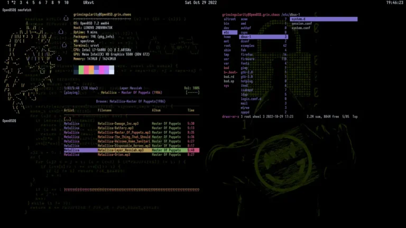Select system.conf in ranger preview column
406x228 pixels.
point(301,28)
